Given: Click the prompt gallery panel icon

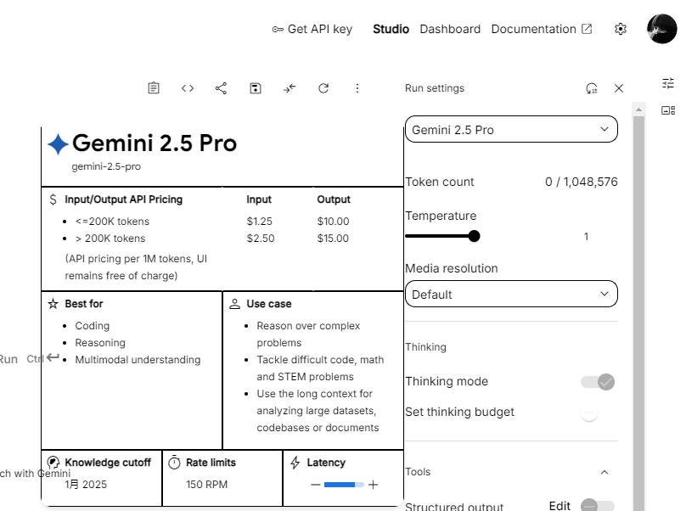Looking at the screenshot, I should (668, 110).
